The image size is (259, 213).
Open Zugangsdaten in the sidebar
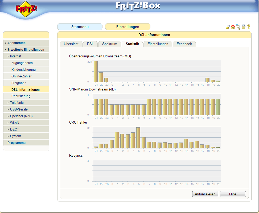point(26,63)
